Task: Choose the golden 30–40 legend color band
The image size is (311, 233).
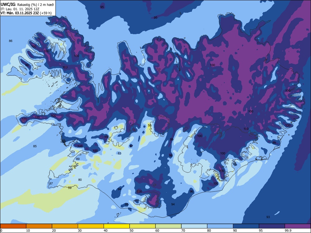Action: click(91, 226)
